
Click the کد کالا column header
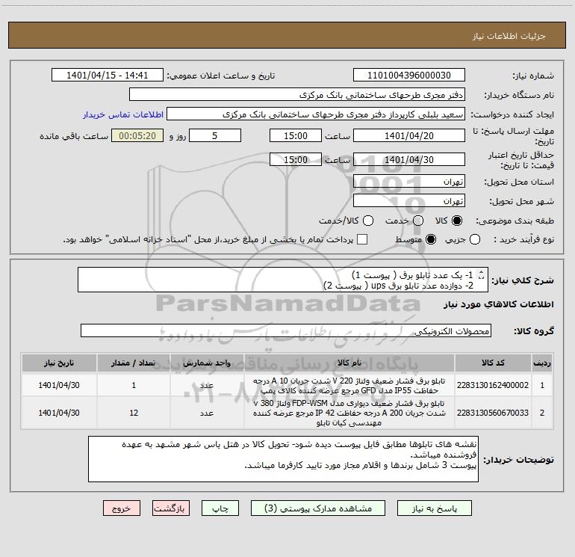[493, 363]
